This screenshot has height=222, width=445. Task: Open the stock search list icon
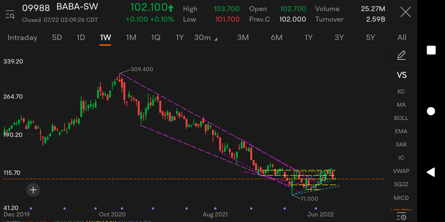coord(10,14)
